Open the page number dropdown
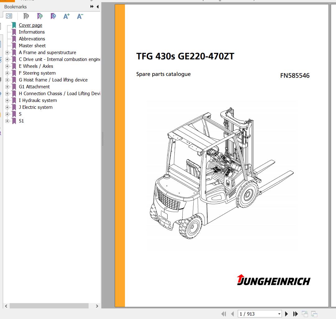 pos(279,314)
